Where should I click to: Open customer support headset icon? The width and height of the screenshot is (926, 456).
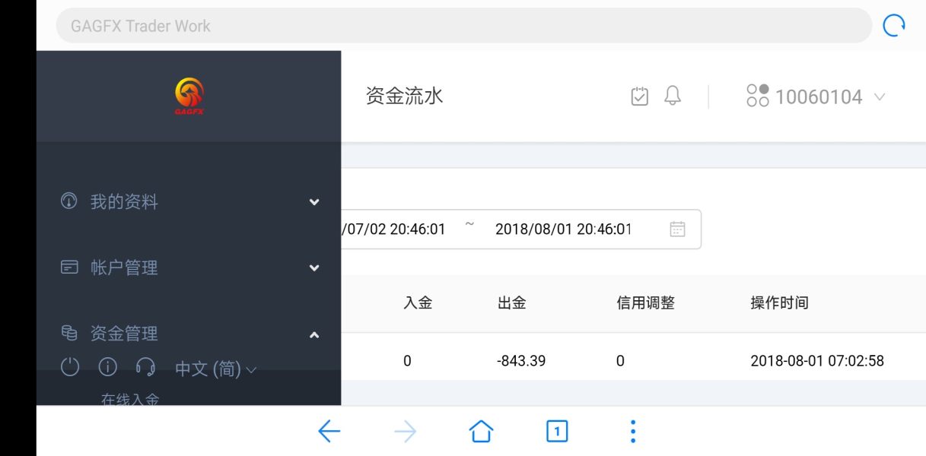(x=145, y=368)
